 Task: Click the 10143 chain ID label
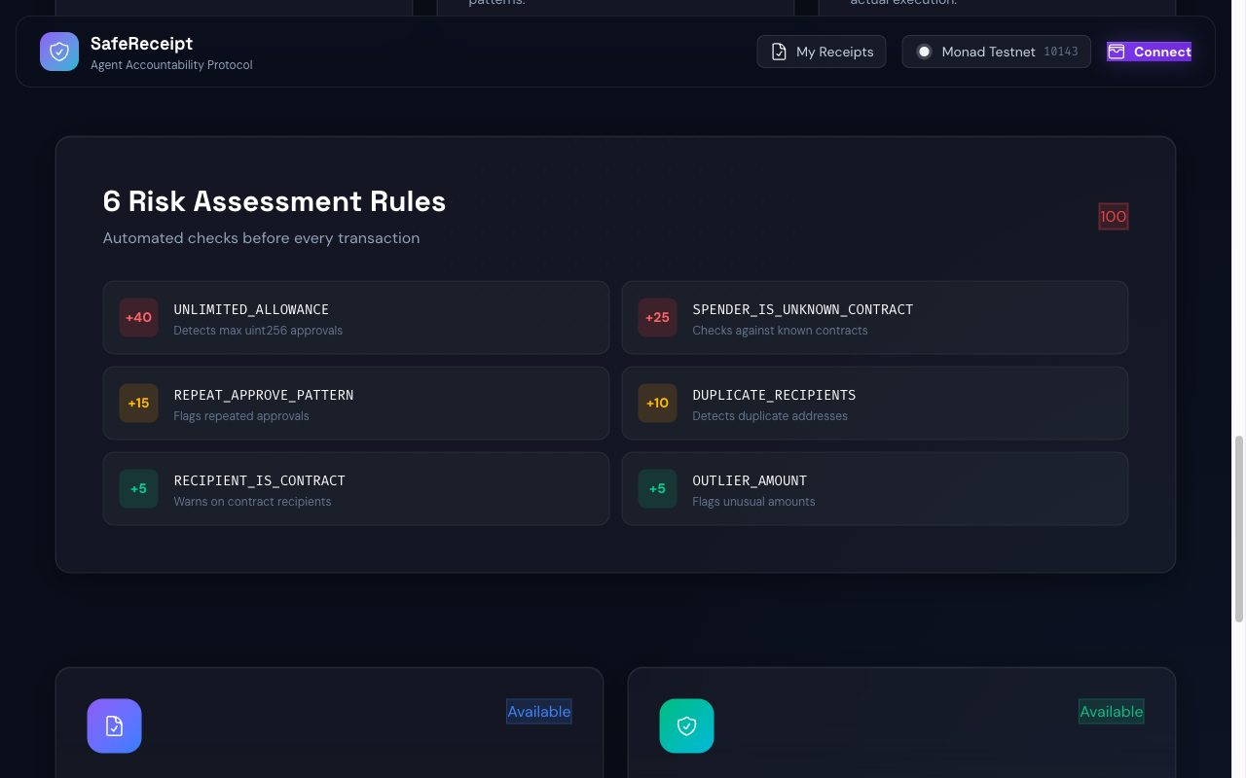coord(1061,52)
